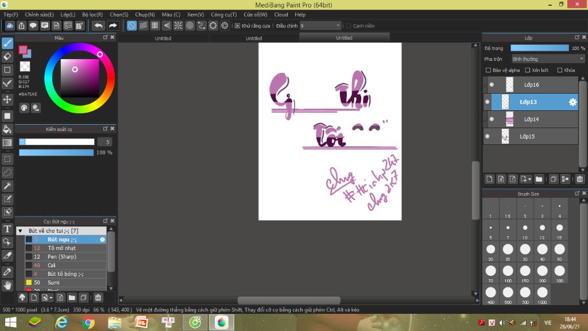Open the Công cụ(T) menu
Screen dimensions: 588x331
tap(223, 14)
